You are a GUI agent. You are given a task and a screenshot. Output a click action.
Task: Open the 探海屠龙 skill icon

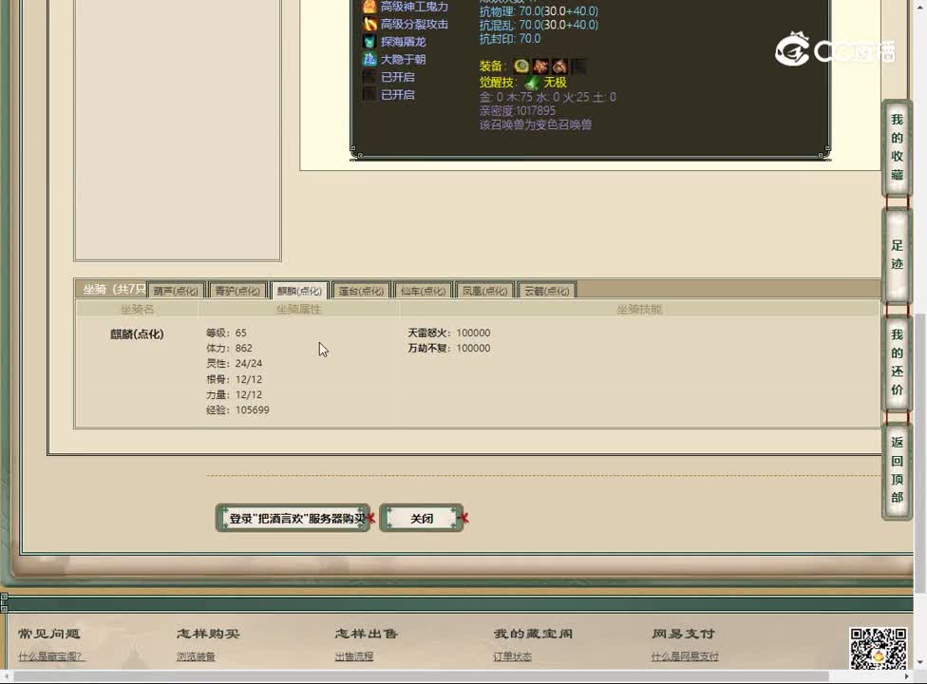(x=369, y=41)
